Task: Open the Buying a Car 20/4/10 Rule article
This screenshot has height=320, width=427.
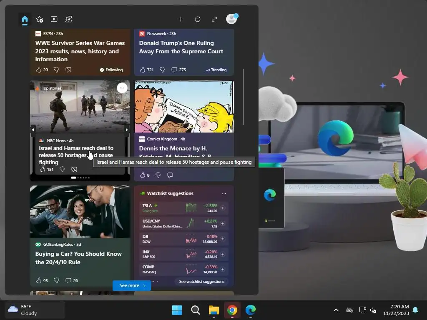Action: click(78, 258)
